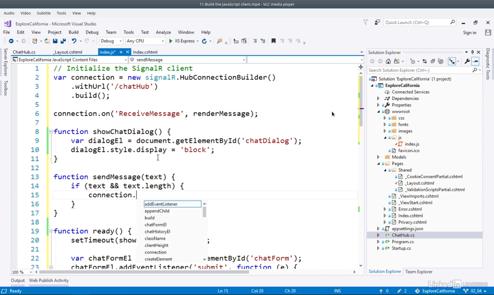Switch to the _Layout.cshtml editor tab

[67, 52]
